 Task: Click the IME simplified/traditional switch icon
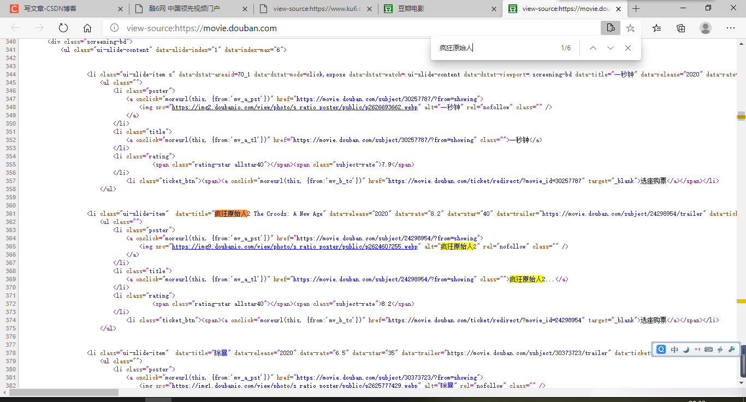point(720,350)
